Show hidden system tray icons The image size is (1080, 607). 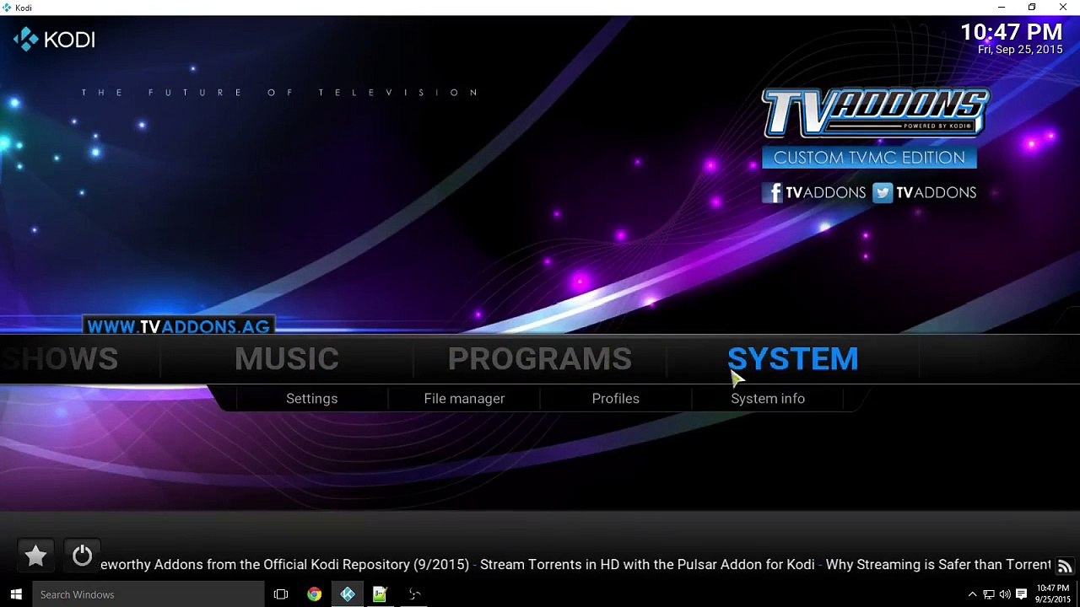972,594
